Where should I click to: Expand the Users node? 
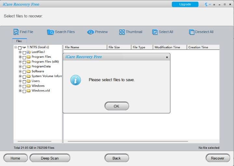20,81
